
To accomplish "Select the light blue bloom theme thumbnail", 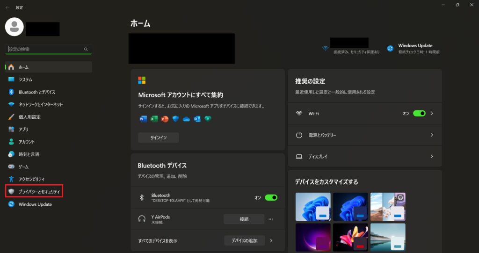I will 313,207.
